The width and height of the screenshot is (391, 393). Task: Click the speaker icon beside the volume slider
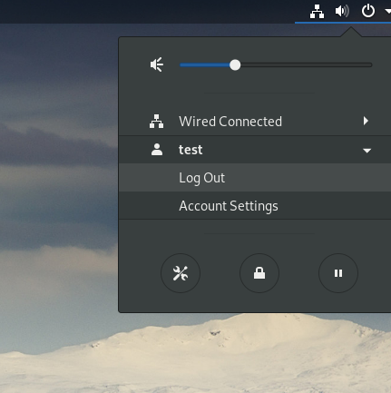click(x=157, y=64)
